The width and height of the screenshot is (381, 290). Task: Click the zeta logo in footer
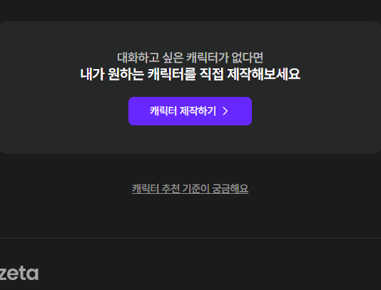pos(19,273)
